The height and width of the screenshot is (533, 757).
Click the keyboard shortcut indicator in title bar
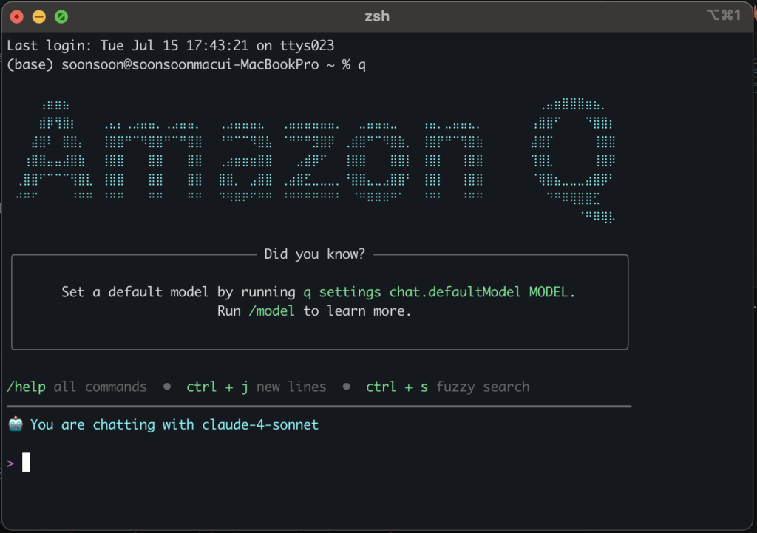coord(724,16)
